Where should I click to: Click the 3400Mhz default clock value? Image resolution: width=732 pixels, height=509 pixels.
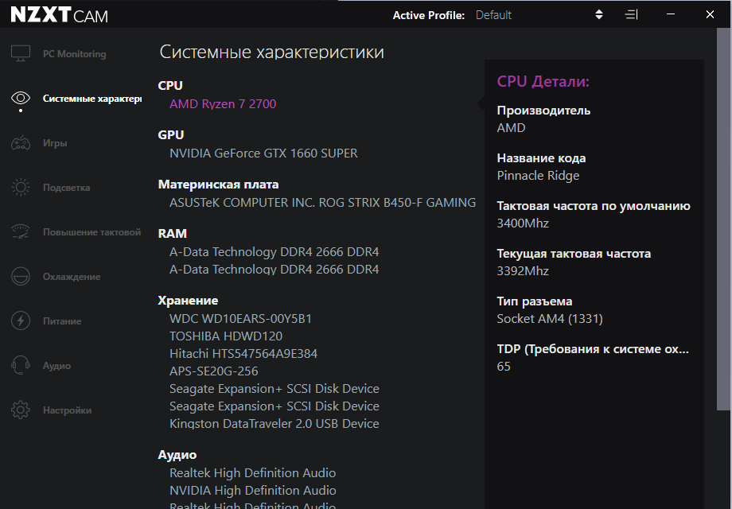[523, 223]
